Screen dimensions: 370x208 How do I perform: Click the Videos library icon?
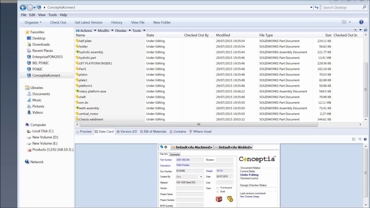pos(29,112)
